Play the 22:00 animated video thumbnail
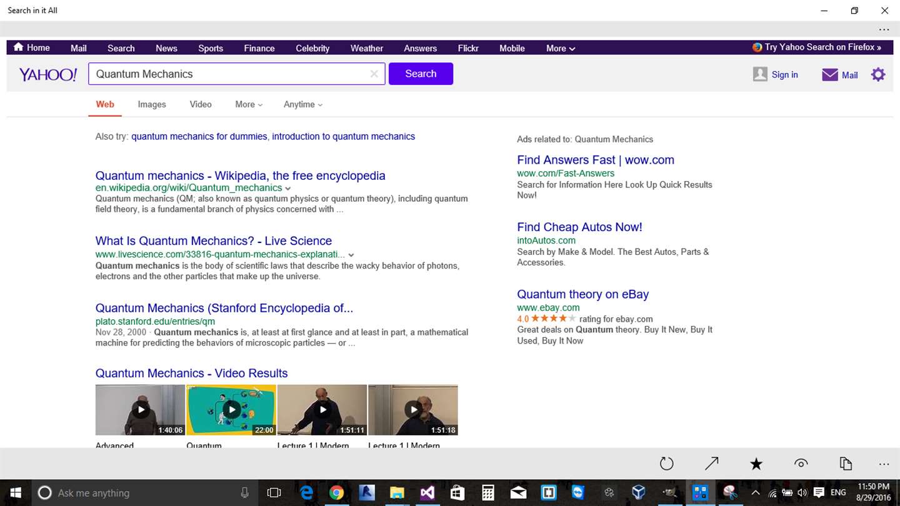The height and width of the screenshot is (506, 900). point(231,410)
